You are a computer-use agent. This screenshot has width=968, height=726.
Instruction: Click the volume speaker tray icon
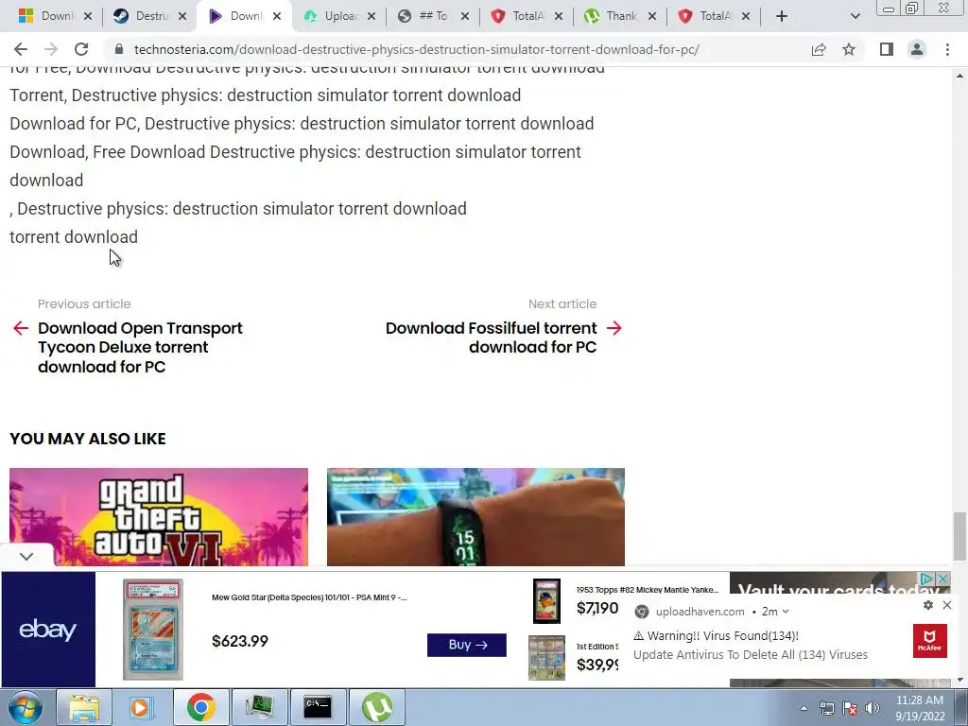(x=872, y=708)
